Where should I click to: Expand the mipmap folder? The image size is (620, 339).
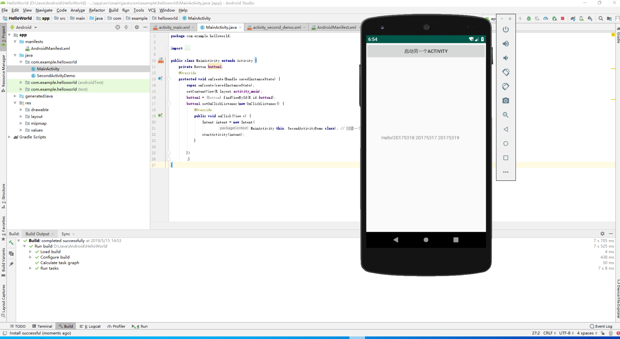point(21,123)
